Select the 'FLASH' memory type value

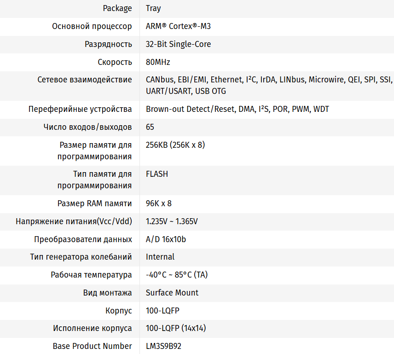pos(157,174)
